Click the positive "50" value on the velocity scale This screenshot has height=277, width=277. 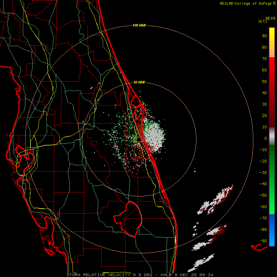264,82
